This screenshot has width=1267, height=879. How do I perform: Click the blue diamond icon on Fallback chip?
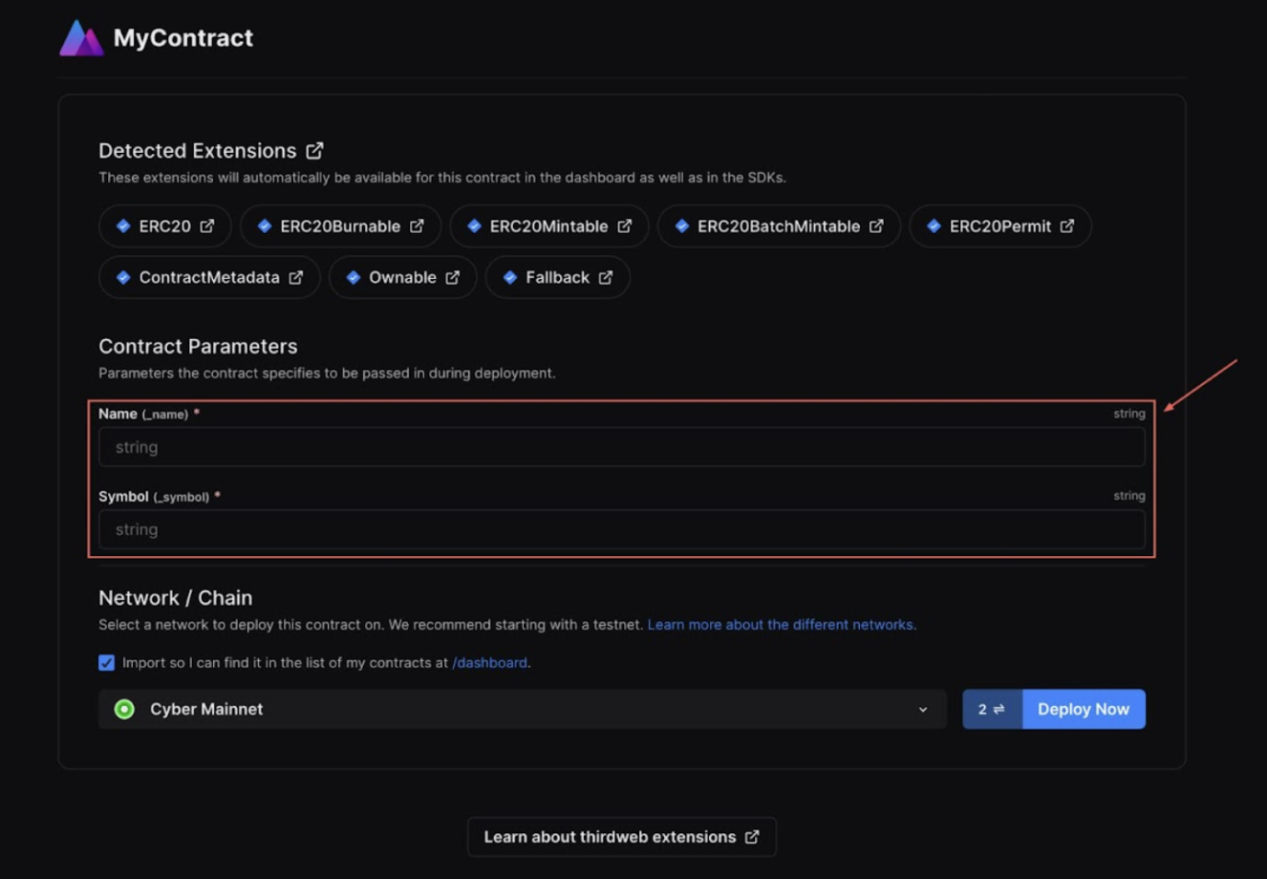pyautogui.click(x=510, y=277)
